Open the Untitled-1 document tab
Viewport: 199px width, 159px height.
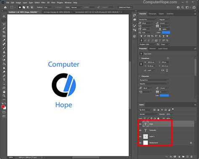(24, 12)
